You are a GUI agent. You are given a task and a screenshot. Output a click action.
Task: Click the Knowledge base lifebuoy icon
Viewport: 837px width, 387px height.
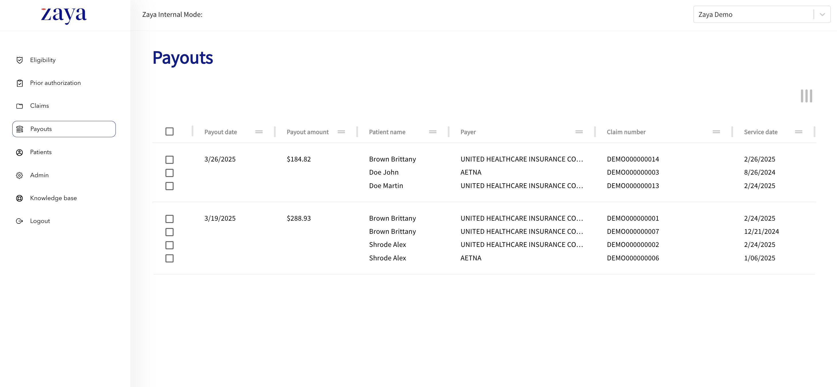tap(19, 198)
